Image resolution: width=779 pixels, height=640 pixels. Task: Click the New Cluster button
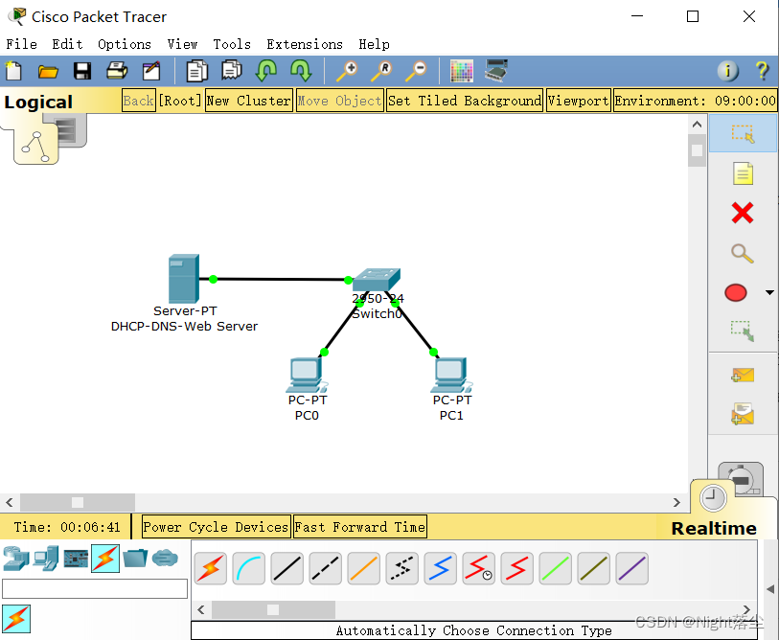(249, 101)
